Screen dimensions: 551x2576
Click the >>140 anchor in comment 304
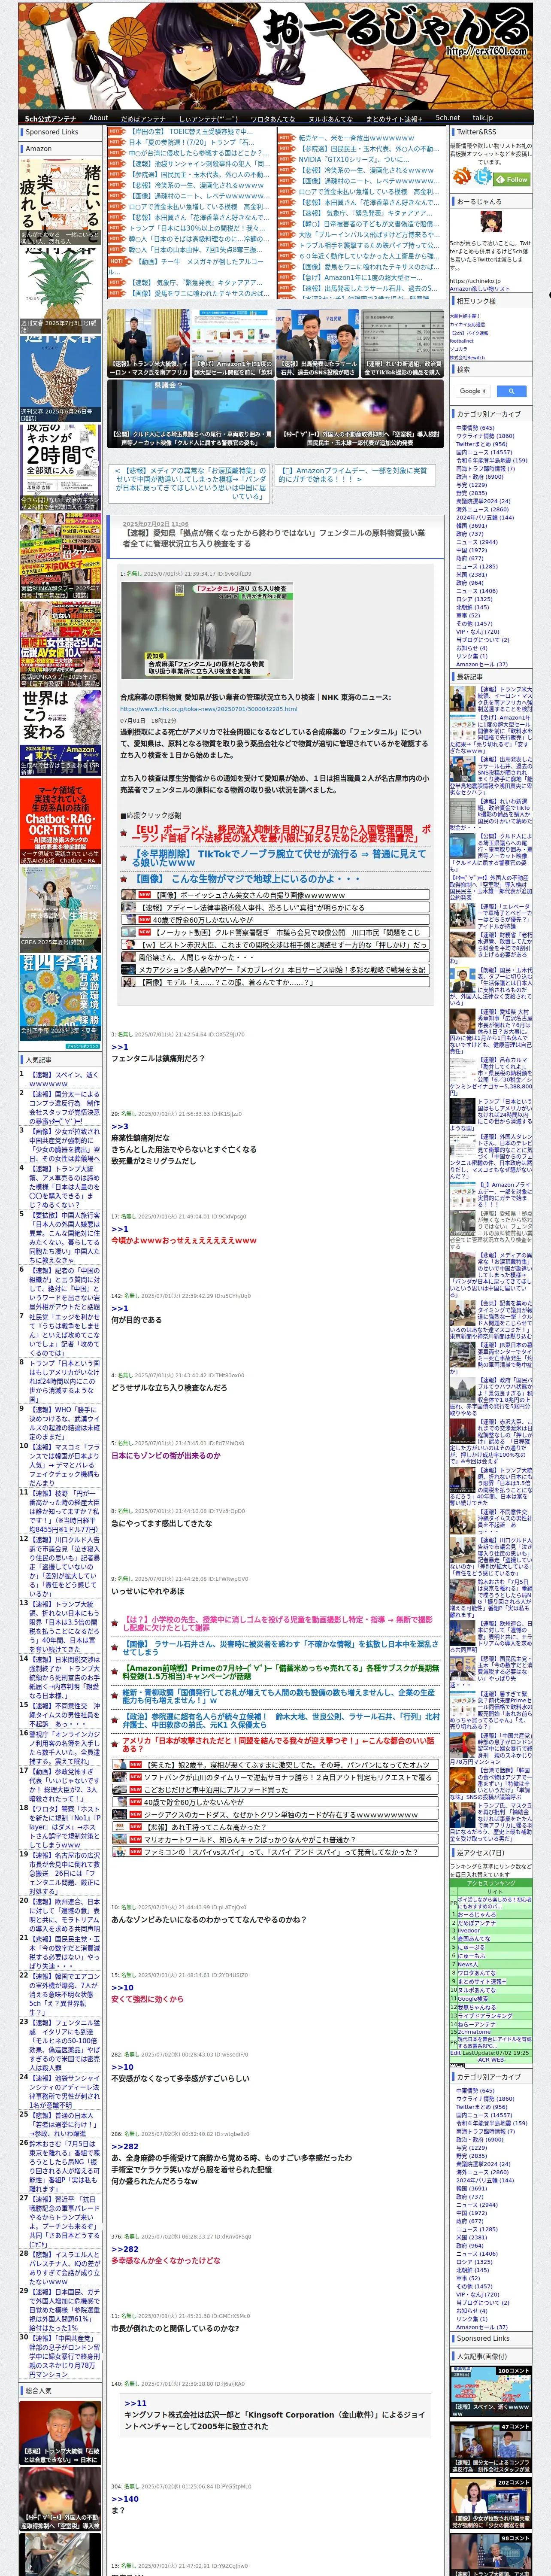tap(124, 2499)
